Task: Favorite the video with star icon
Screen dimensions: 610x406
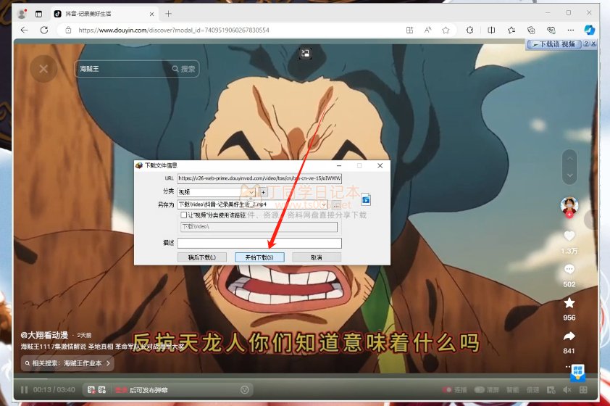Action: [x=569, y=303]
